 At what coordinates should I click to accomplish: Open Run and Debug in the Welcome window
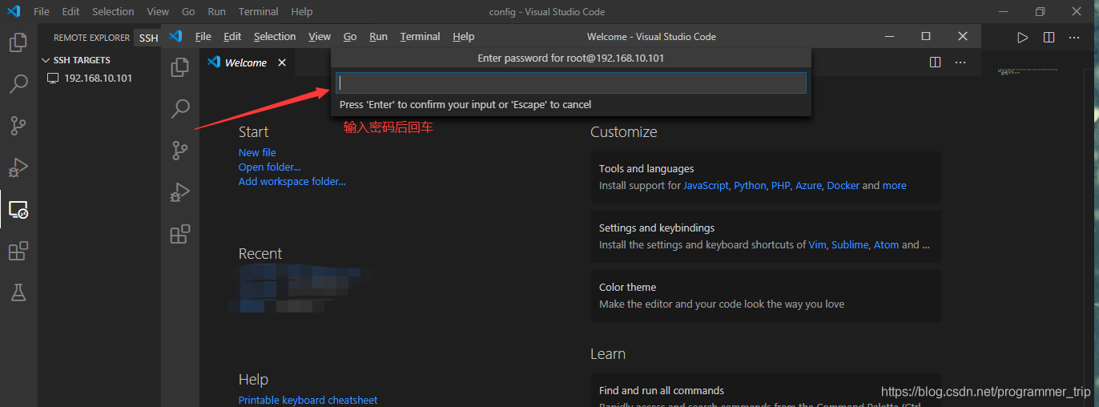(x=180, y=191)
